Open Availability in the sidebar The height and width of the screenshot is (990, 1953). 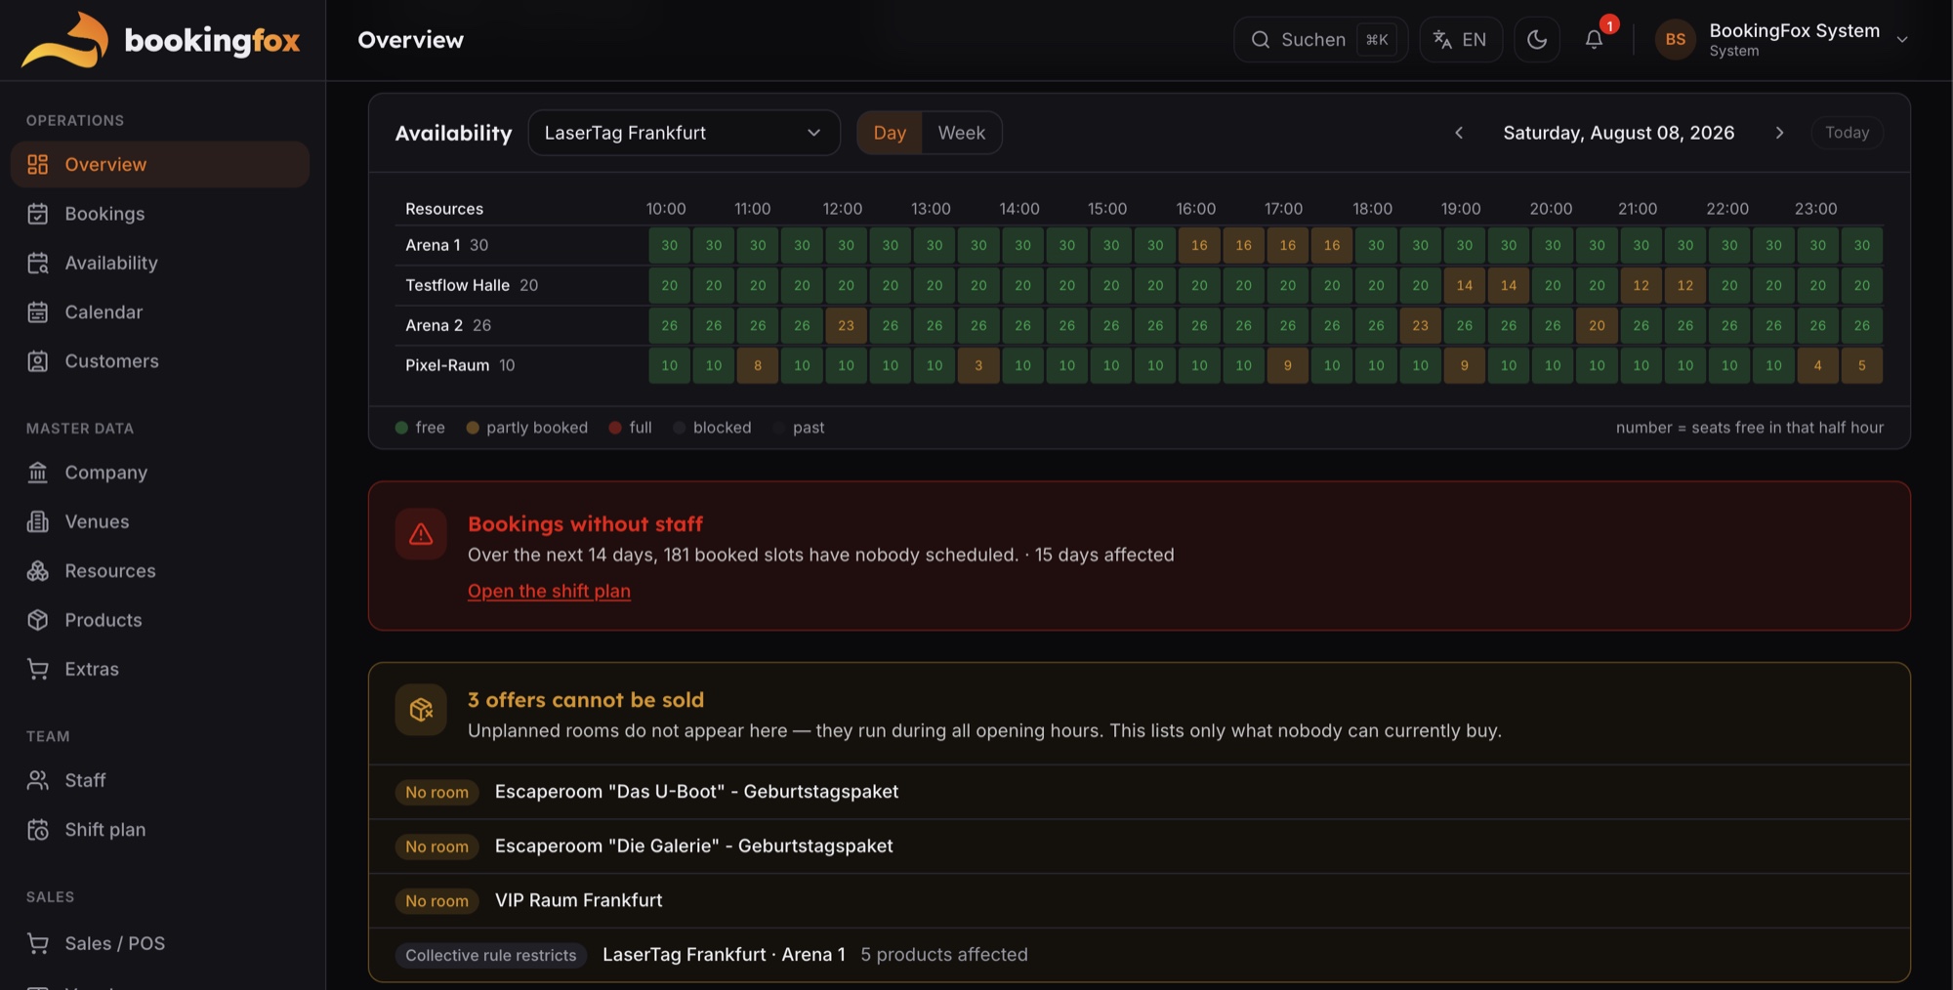tap(160, 263)
